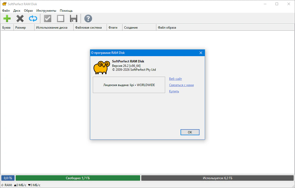Image resolution: width=295 pixels, height=188 pixels.
Task: Click the question mark Help icon
Action: [x=88, y=18]
